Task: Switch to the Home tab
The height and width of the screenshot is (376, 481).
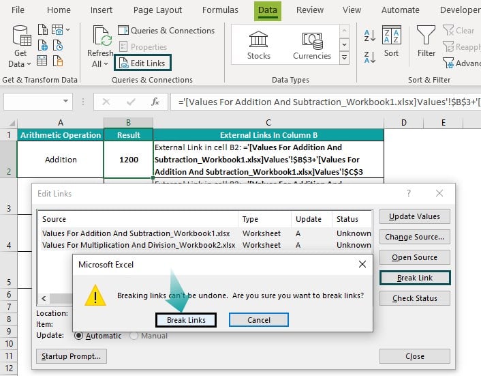Action: pos(59,10)
